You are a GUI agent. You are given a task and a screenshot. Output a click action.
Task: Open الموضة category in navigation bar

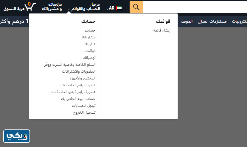(187, 21)
